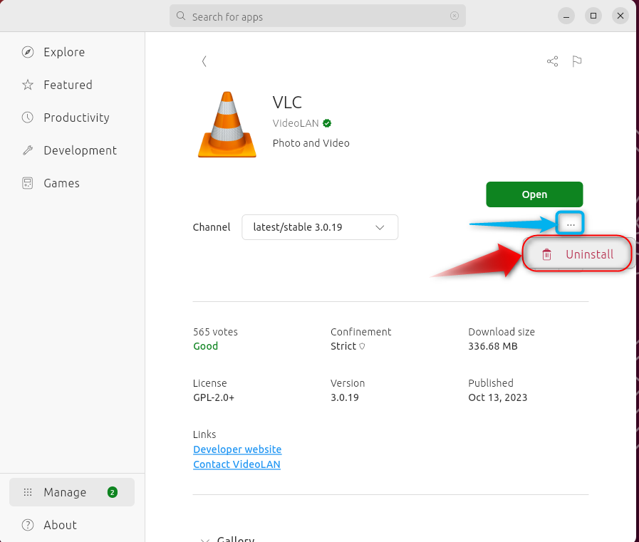Choose Uninstall from the popup menu

(577, 254)
